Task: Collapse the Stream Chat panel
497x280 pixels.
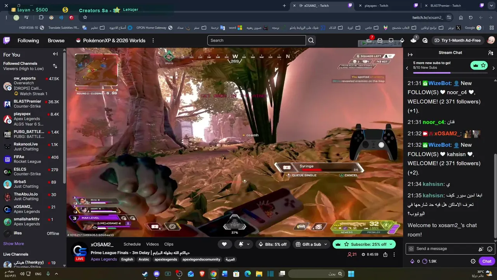Action: (x=410, y=54)
